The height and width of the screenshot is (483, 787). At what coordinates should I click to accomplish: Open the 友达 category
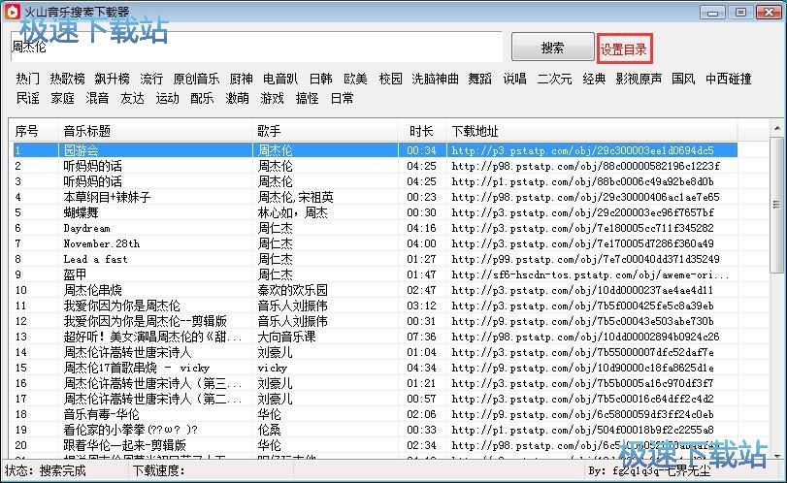point(133,98)
